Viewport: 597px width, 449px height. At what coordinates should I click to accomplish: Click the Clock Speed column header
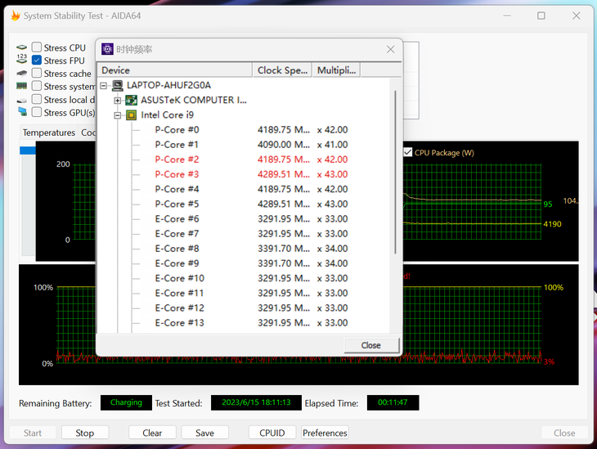pos(282,70)
